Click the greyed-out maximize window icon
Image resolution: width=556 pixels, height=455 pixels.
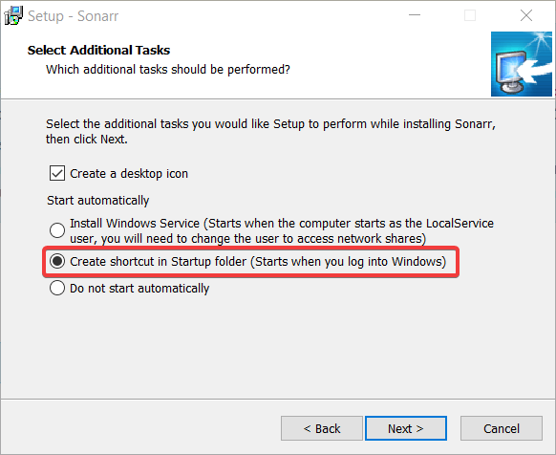click(470, 15)
